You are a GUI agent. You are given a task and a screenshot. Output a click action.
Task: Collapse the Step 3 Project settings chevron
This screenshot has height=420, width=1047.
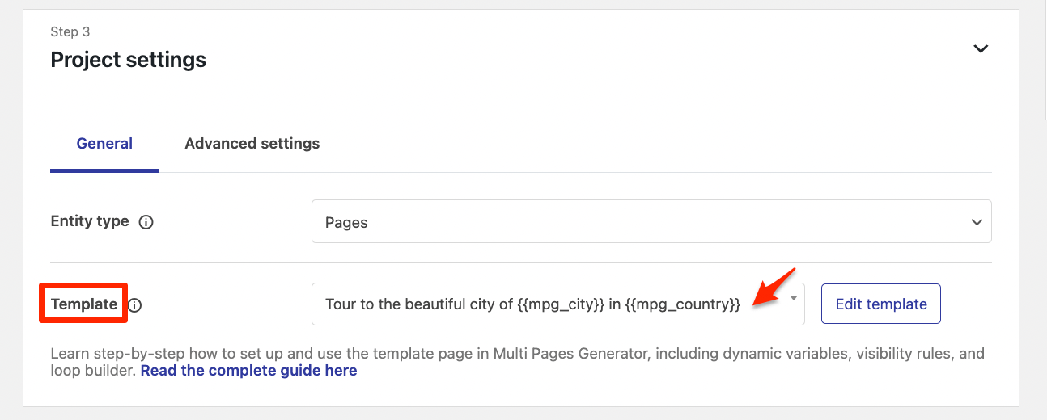[981, 48]
